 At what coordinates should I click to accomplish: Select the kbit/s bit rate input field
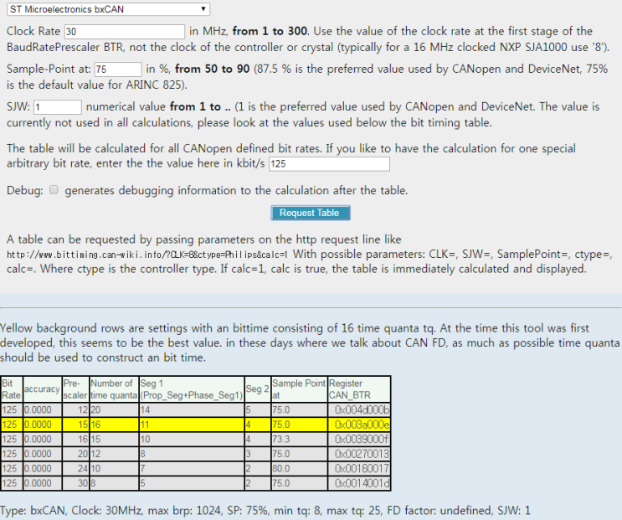[x=328, y=163]
